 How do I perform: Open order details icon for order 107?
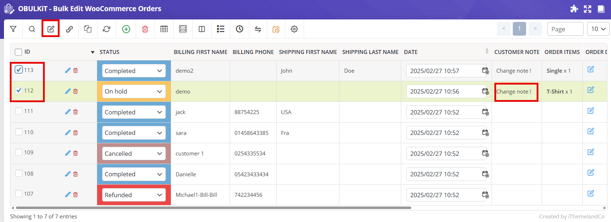[x=591, y=194]
